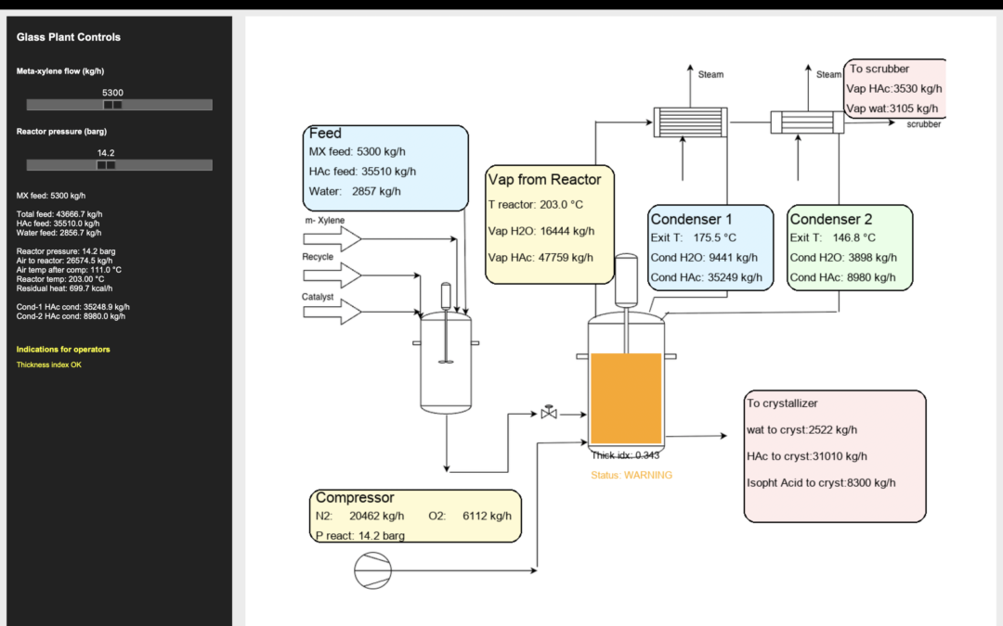Click Condenser 1 'Exit T: 175.5 °C'
The height and width of the screenshot is (626, 1003).
point(694,237)
